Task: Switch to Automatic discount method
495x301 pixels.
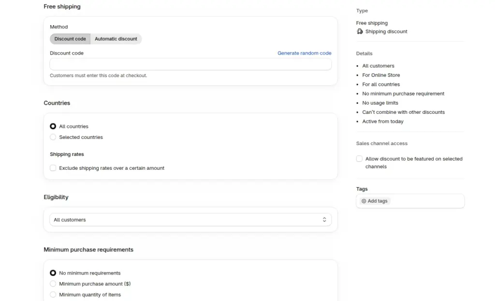Action: pos(116,39)
